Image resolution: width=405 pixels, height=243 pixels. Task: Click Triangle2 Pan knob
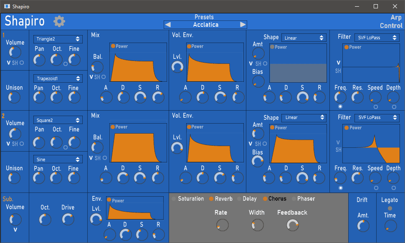pyautogui.click(x=39, y=60)
